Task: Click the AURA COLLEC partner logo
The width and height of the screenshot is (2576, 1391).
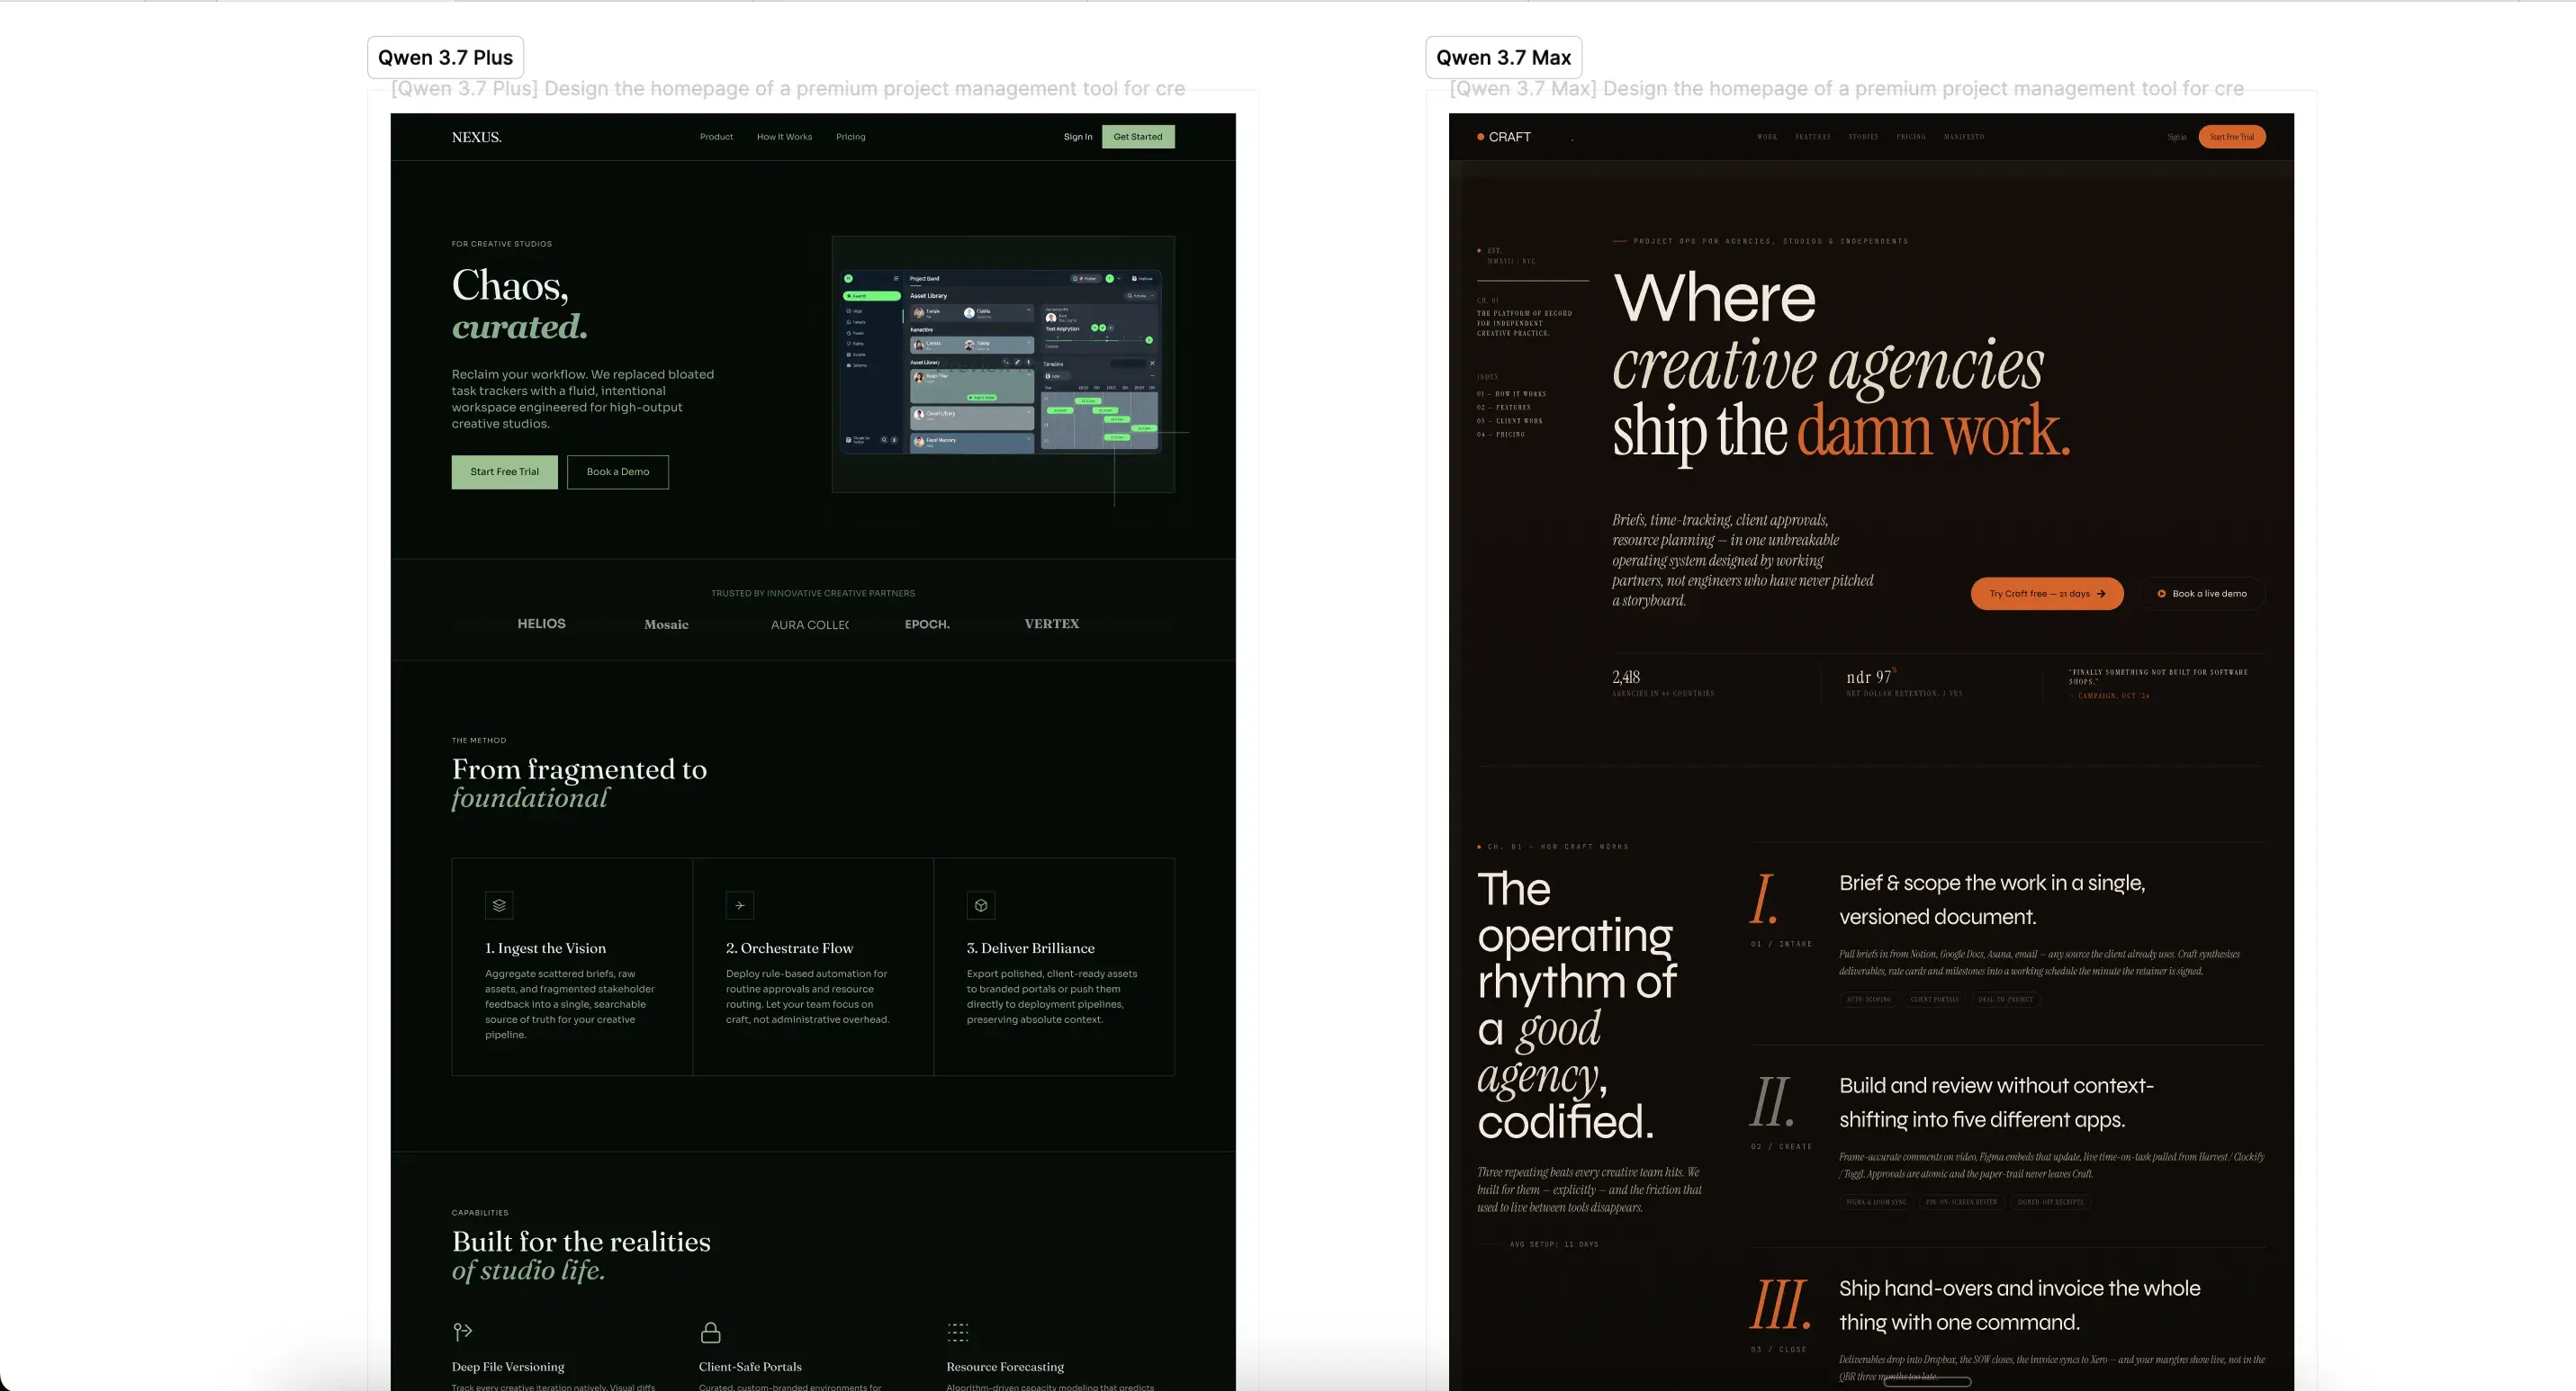Action: [x=810, y=624]
